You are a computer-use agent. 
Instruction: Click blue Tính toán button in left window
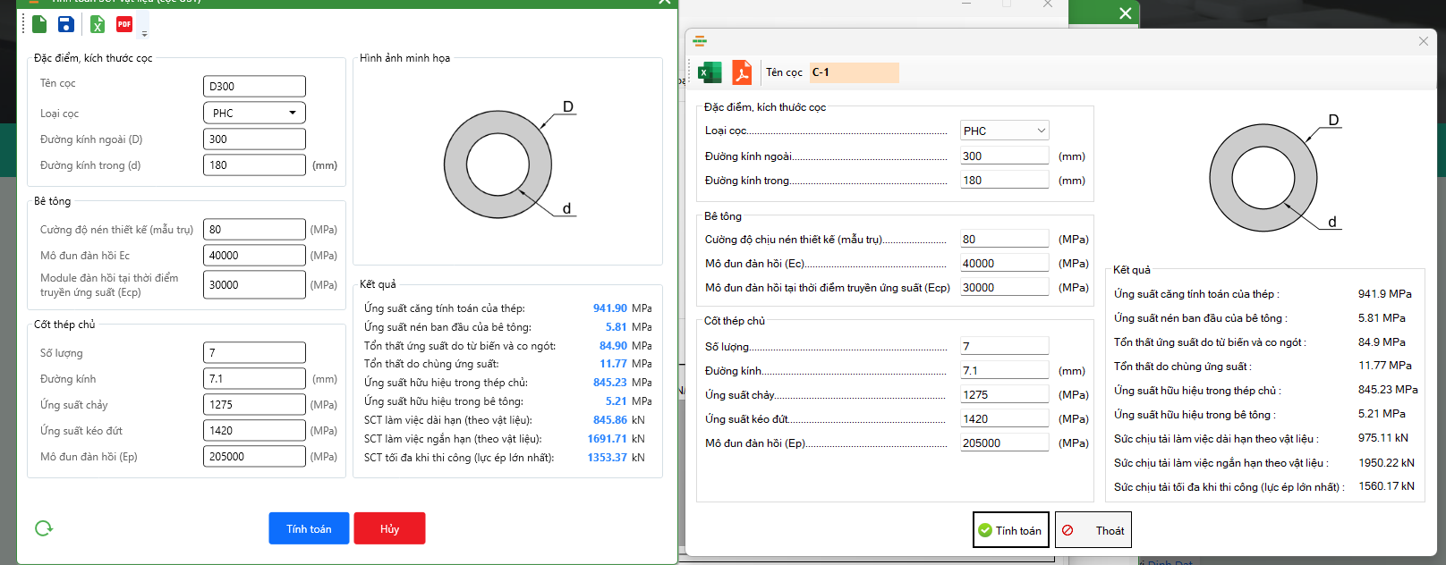309,528
